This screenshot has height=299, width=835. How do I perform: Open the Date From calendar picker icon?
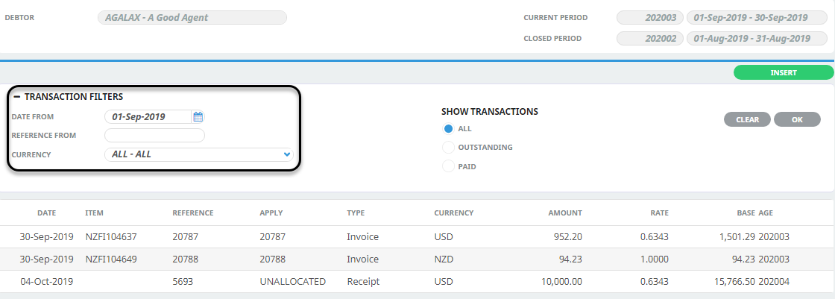[198, 117]
